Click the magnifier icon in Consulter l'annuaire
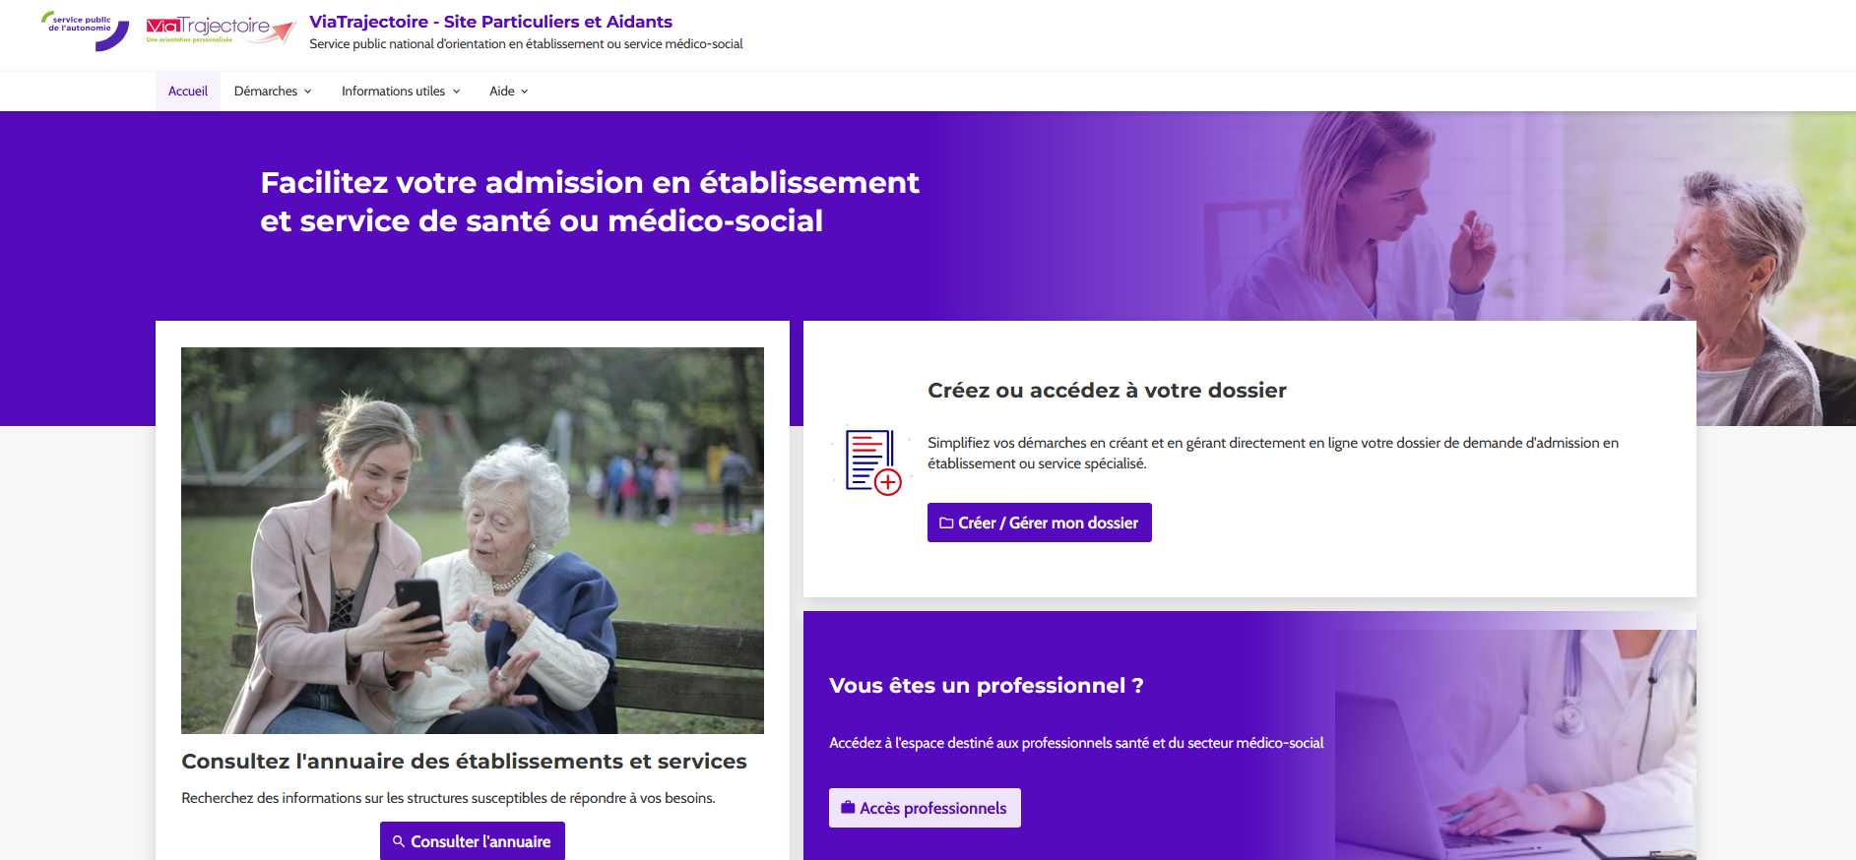Screen dimensions: 1856x860 pyautogui.click(x=399, y=841)
